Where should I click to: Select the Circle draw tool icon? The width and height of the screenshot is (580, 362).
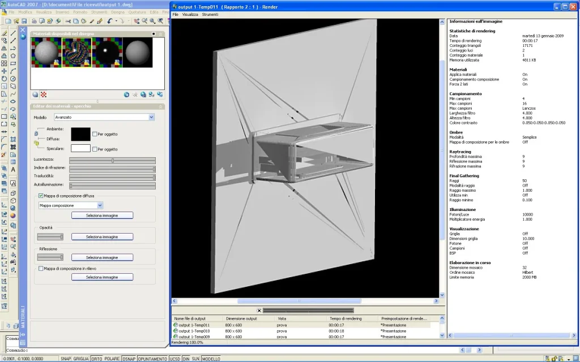pos(13,79)
